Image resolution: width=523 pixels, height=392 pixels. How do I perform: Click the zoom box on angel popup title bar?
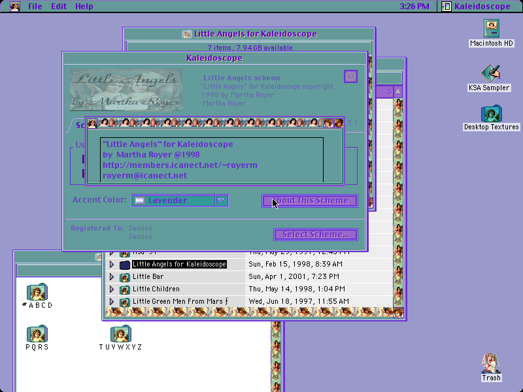328,123
